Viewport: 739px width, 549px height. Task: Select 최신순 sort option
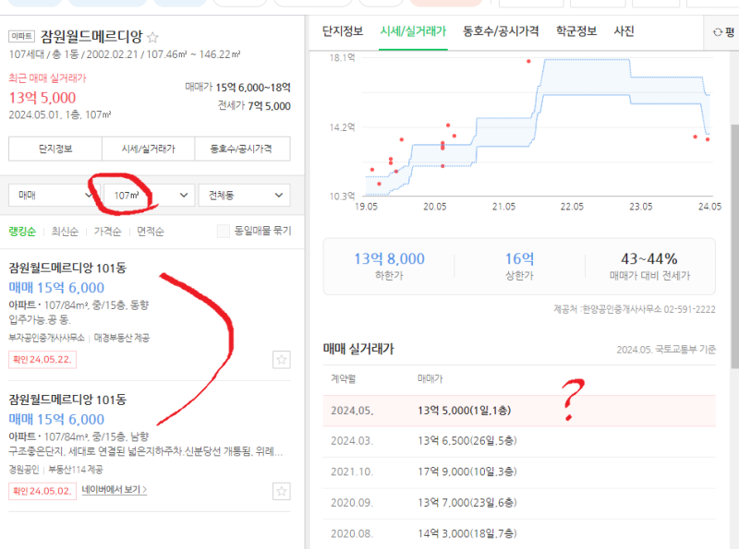(x=65, y=232)
